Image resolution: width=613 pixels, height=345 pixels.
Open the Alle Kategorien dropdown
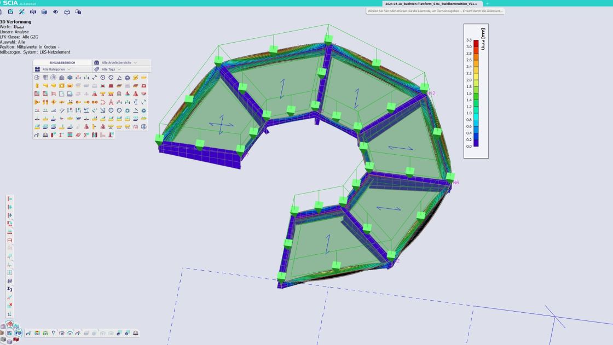click(62, 69)
